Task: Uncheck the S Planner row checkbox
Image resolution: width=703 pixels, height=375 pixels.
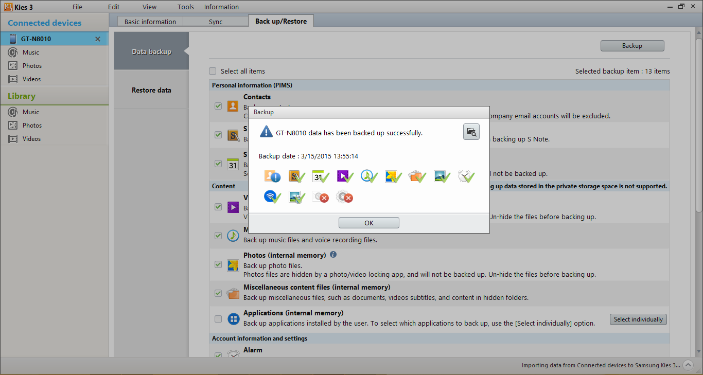Action: click(218, 164)
